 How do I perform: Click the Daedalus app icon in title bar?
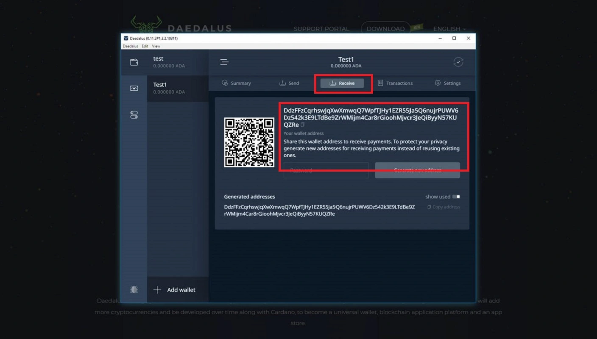point(126,38)
